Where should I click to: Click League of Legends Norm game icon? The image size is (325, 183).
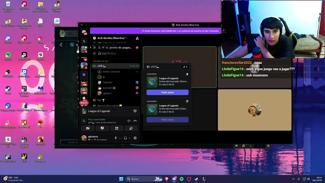[x=152, y=82]
